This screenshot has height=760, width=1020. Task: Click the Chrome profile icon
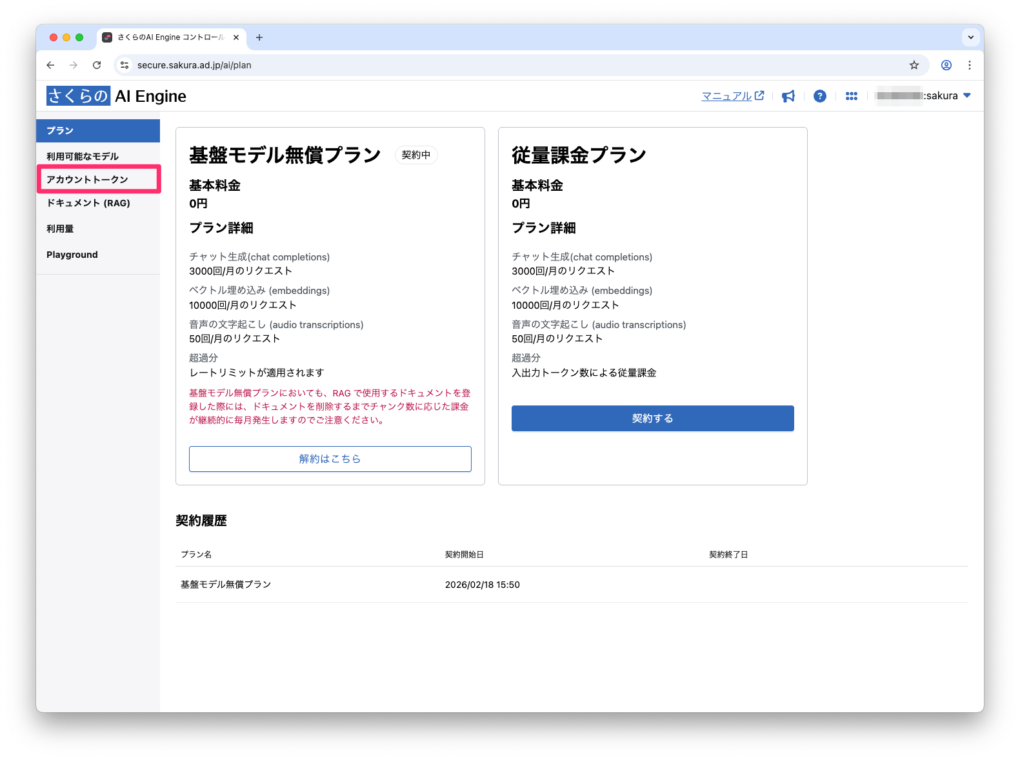click(946, 65)
